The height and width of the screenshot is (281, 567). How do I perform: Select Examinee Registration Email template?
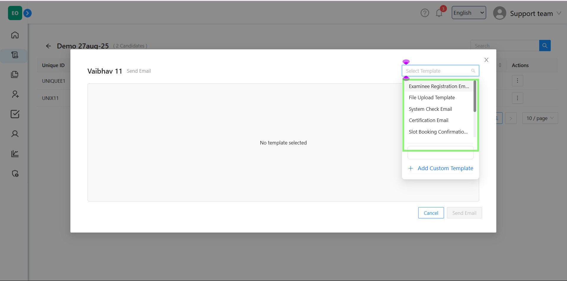pyautogui.click(x=439, y=86)
